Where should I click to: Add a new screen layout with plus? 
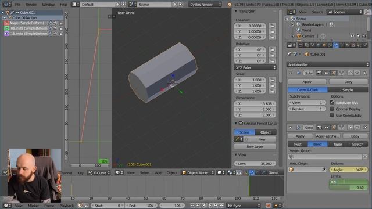coord(117,4)
